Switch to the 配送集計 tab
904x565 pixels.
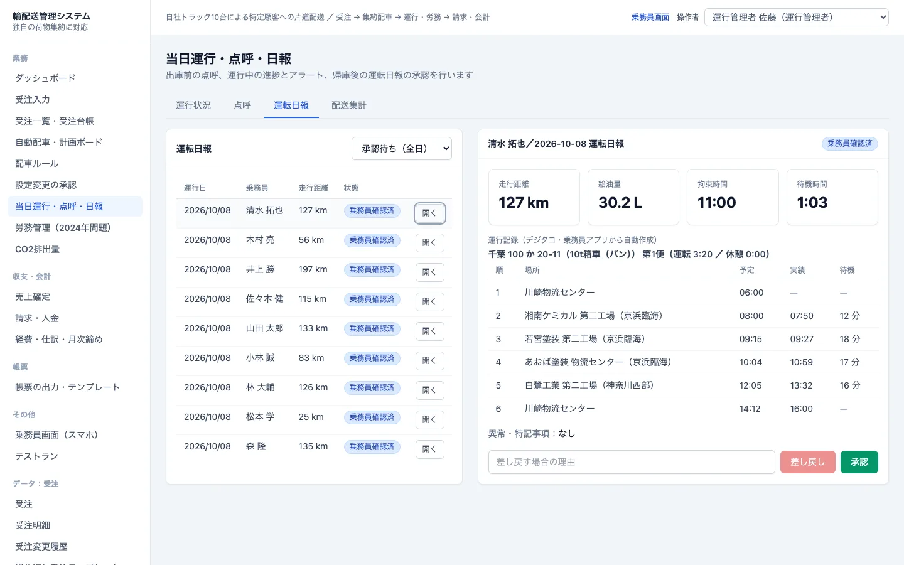349,105
